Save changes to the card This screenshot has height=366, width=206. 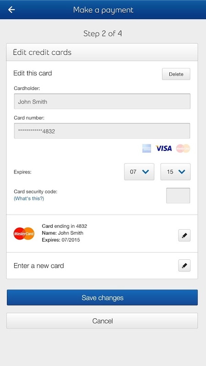click(102, 297)
